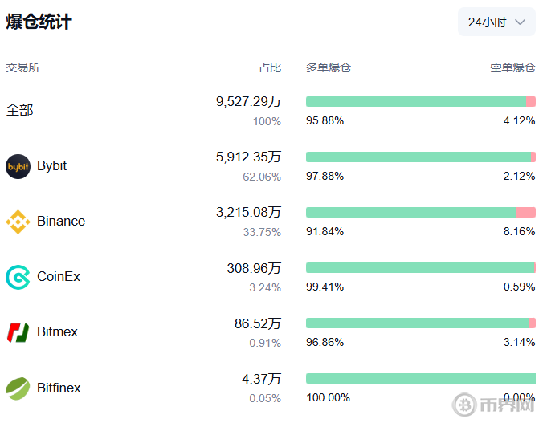Click the Binance long/short liquidation bar

point(420,213)
